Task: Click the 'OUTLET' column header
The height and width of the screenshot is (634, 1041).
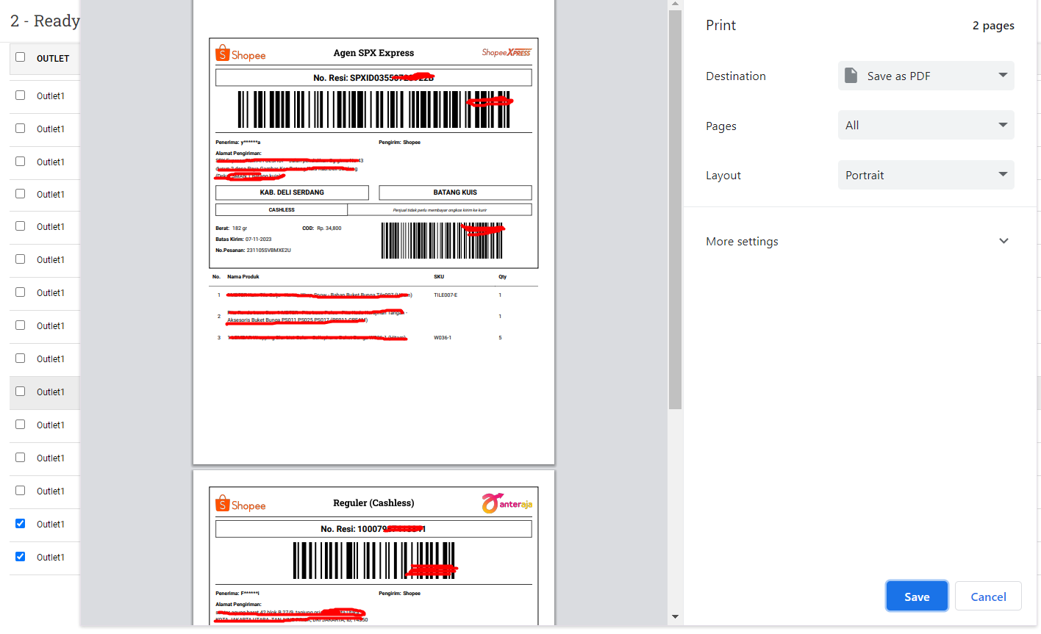Action: (53, 58)
